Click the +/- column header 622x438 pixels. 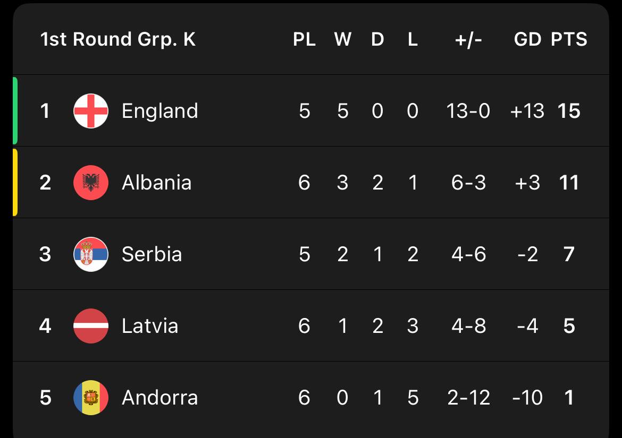(468, 39)
